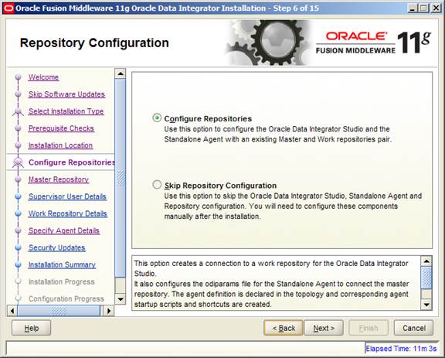This screenshot has width=445, height=358.
Task: Click the Installation Summary bullet icon
Action: 19,264
